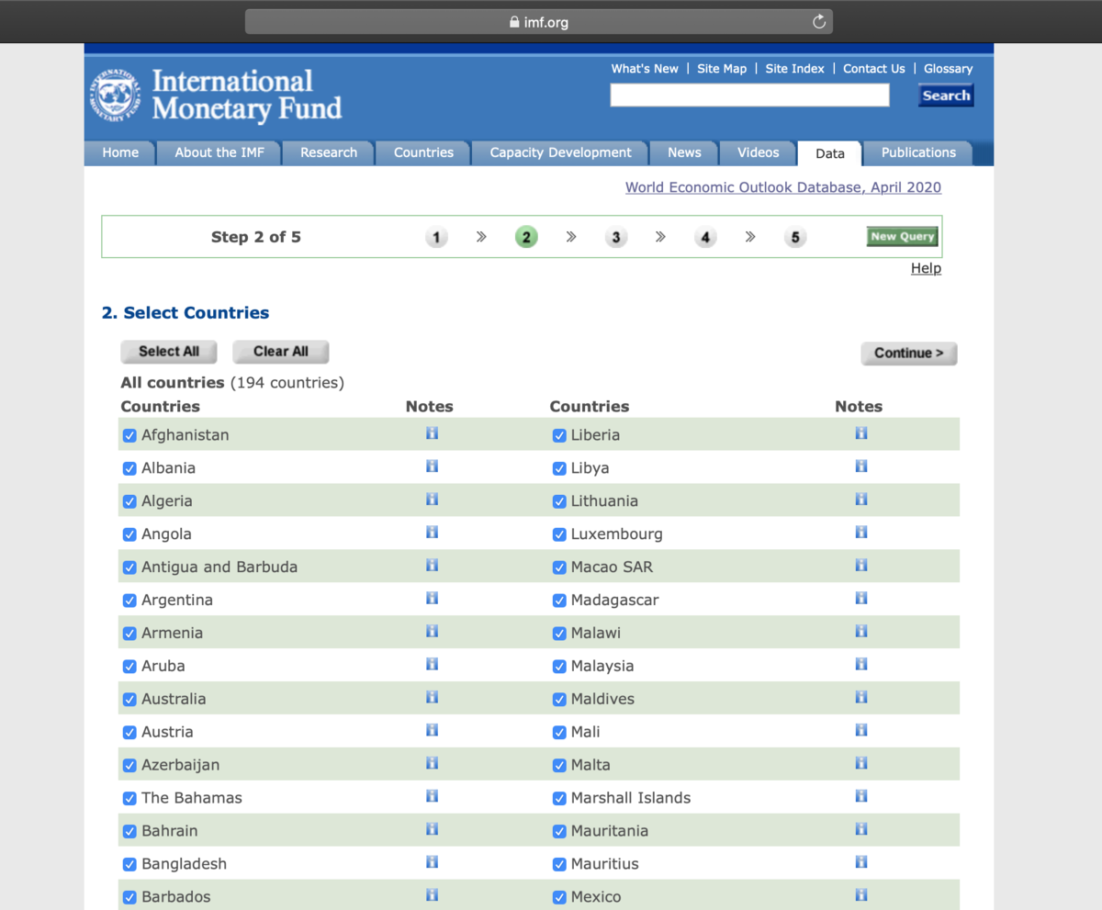The image size is (1102, 910).
Task: Click the Clear All button
Action: pyautogui.click(x=281, y=352)
